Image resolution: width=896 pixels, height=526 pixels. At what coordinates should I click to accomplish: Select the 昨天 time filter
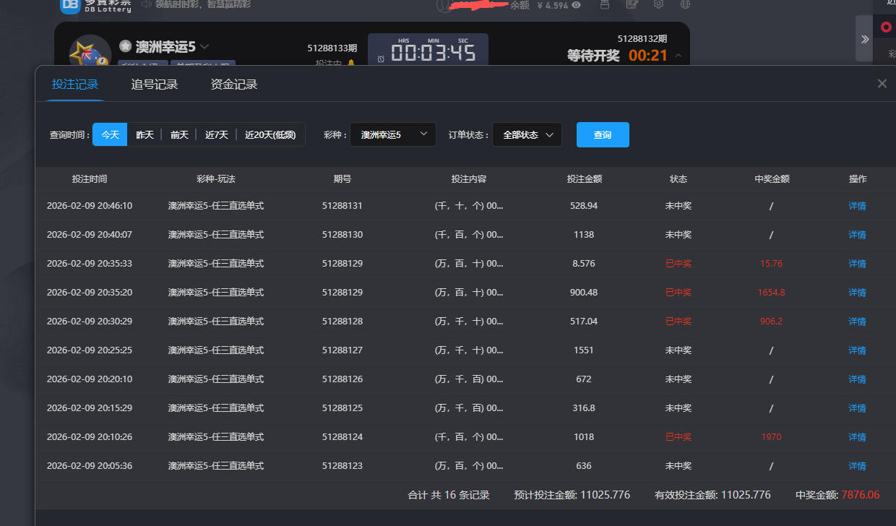(145, 134)
